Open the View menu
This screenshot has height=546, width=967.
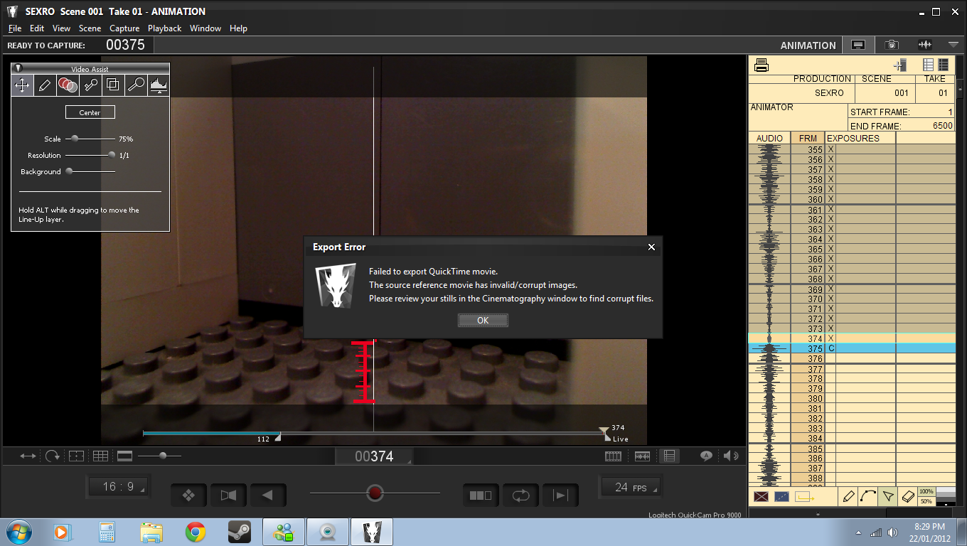61,28
